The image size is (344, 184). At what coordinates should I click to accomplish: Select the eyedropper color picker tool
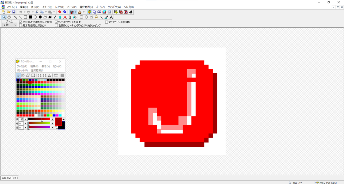tap(106, 17)
